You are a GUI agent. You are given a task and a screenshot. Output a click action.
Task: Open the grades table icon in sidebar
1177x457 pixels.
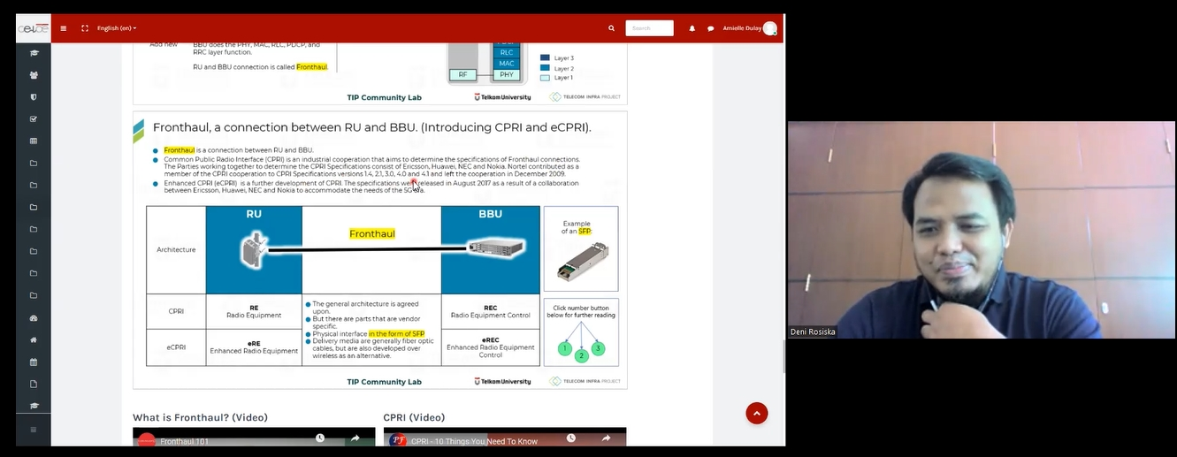(x=34, y=141)
